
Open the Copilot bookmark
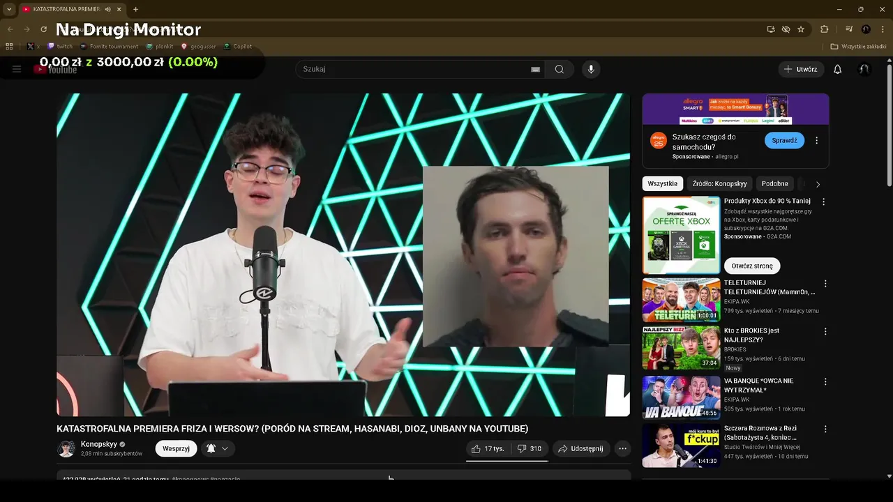click(x=238, y=47)
